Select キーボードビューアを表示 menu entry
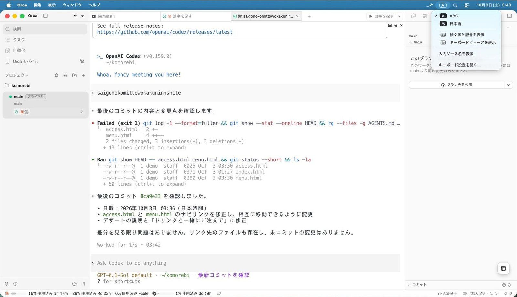Image resolution: width=517 pixels, height=297 pixels. point(466,43)
